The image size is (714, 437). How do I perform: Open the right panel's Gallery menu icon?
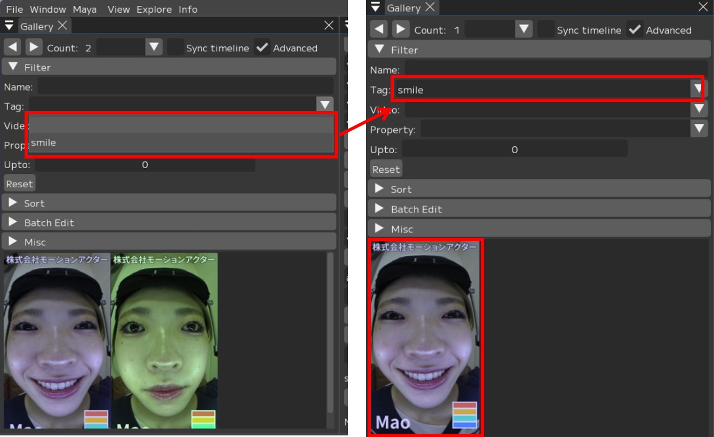[375, 7]
